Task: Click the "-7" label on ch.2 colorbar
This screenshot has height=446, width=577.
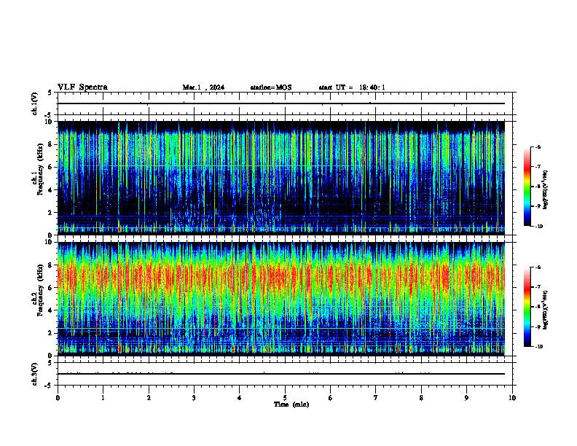Action: (538, 287)
